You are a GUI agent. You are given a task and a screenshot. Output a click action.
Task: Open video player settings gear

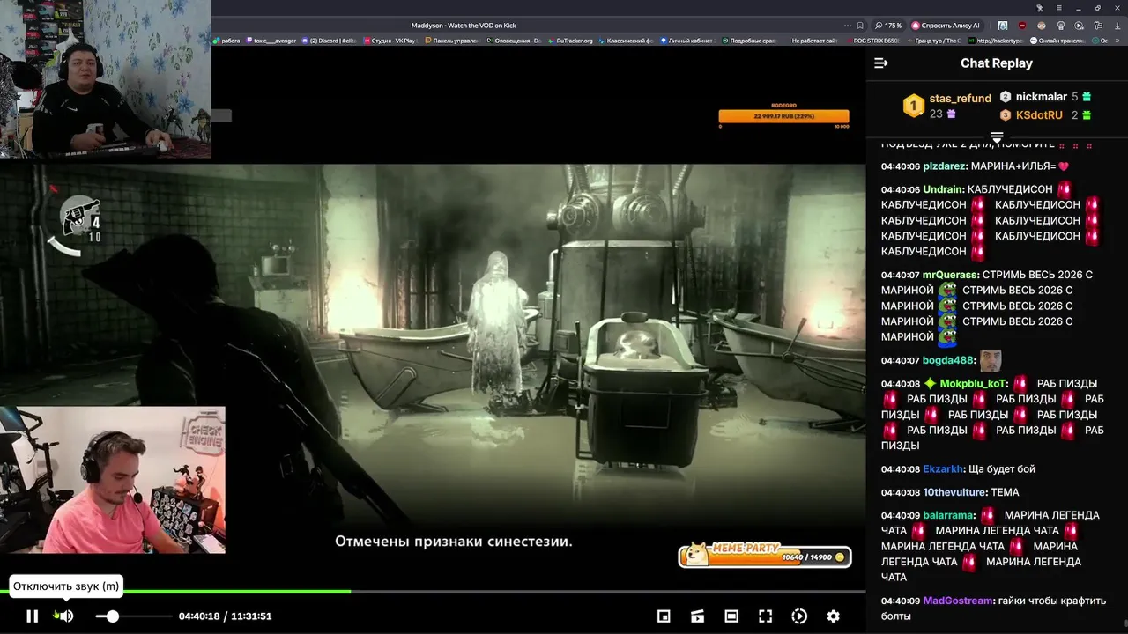833,616
